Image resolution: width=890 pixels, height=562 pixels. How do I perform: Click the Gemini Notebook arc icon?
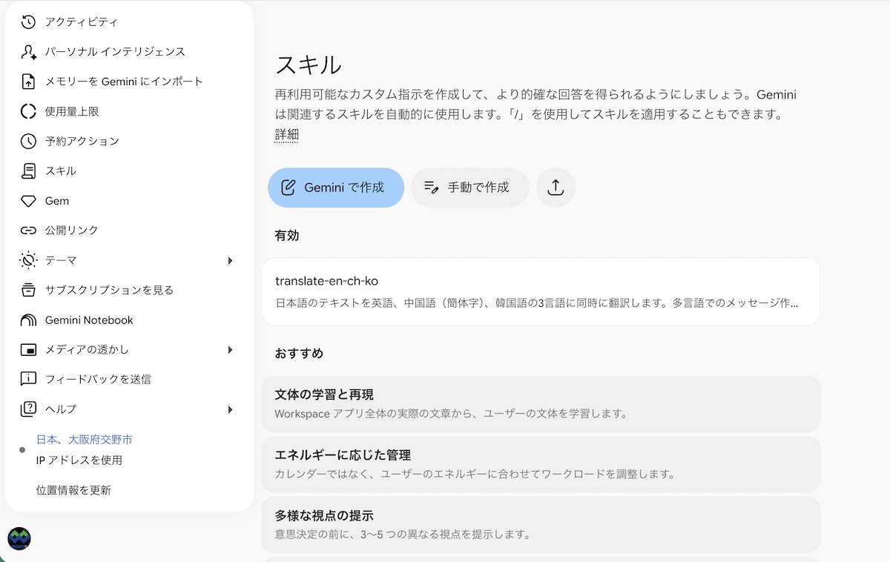pos(28,320)
